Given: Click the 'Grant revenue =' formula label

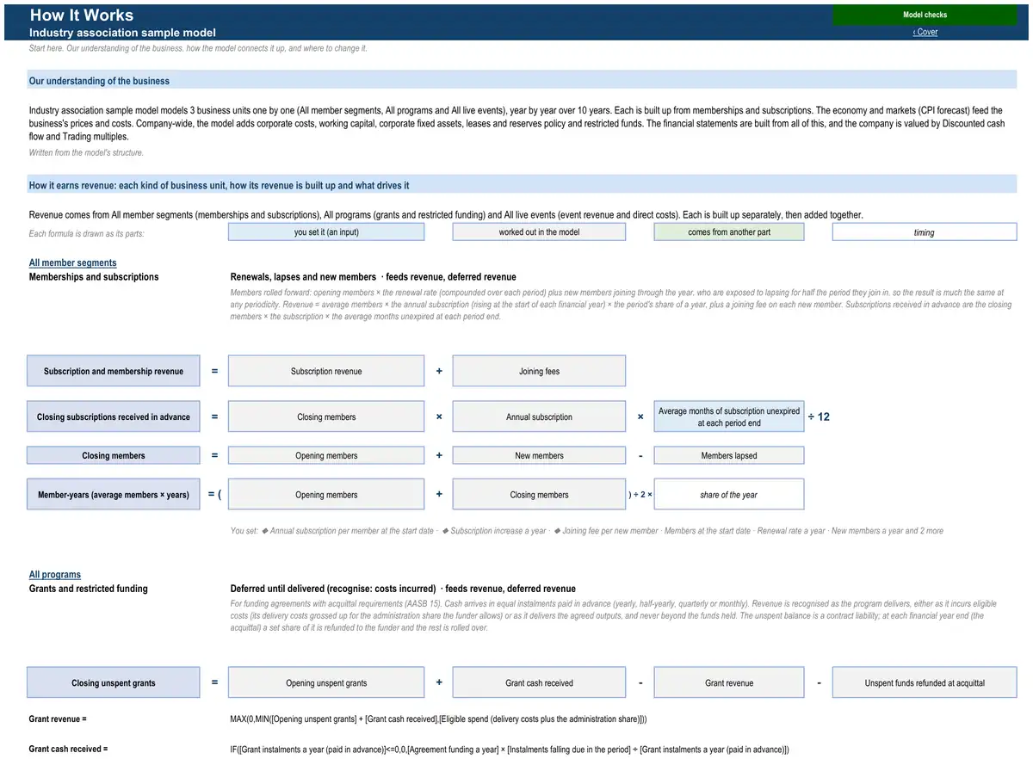Looking at the screenshot, I should click(x=58, y=718).
